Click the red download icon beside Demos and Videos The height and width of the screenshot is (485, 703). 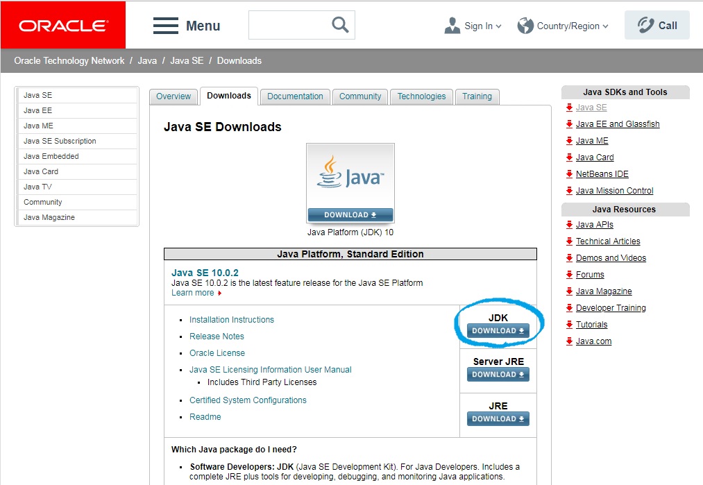[x=569, y=257]
